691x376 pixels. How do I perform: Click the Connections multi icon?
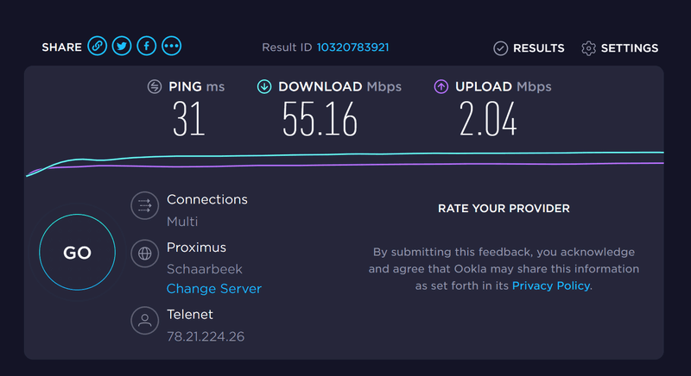(143, 205)
